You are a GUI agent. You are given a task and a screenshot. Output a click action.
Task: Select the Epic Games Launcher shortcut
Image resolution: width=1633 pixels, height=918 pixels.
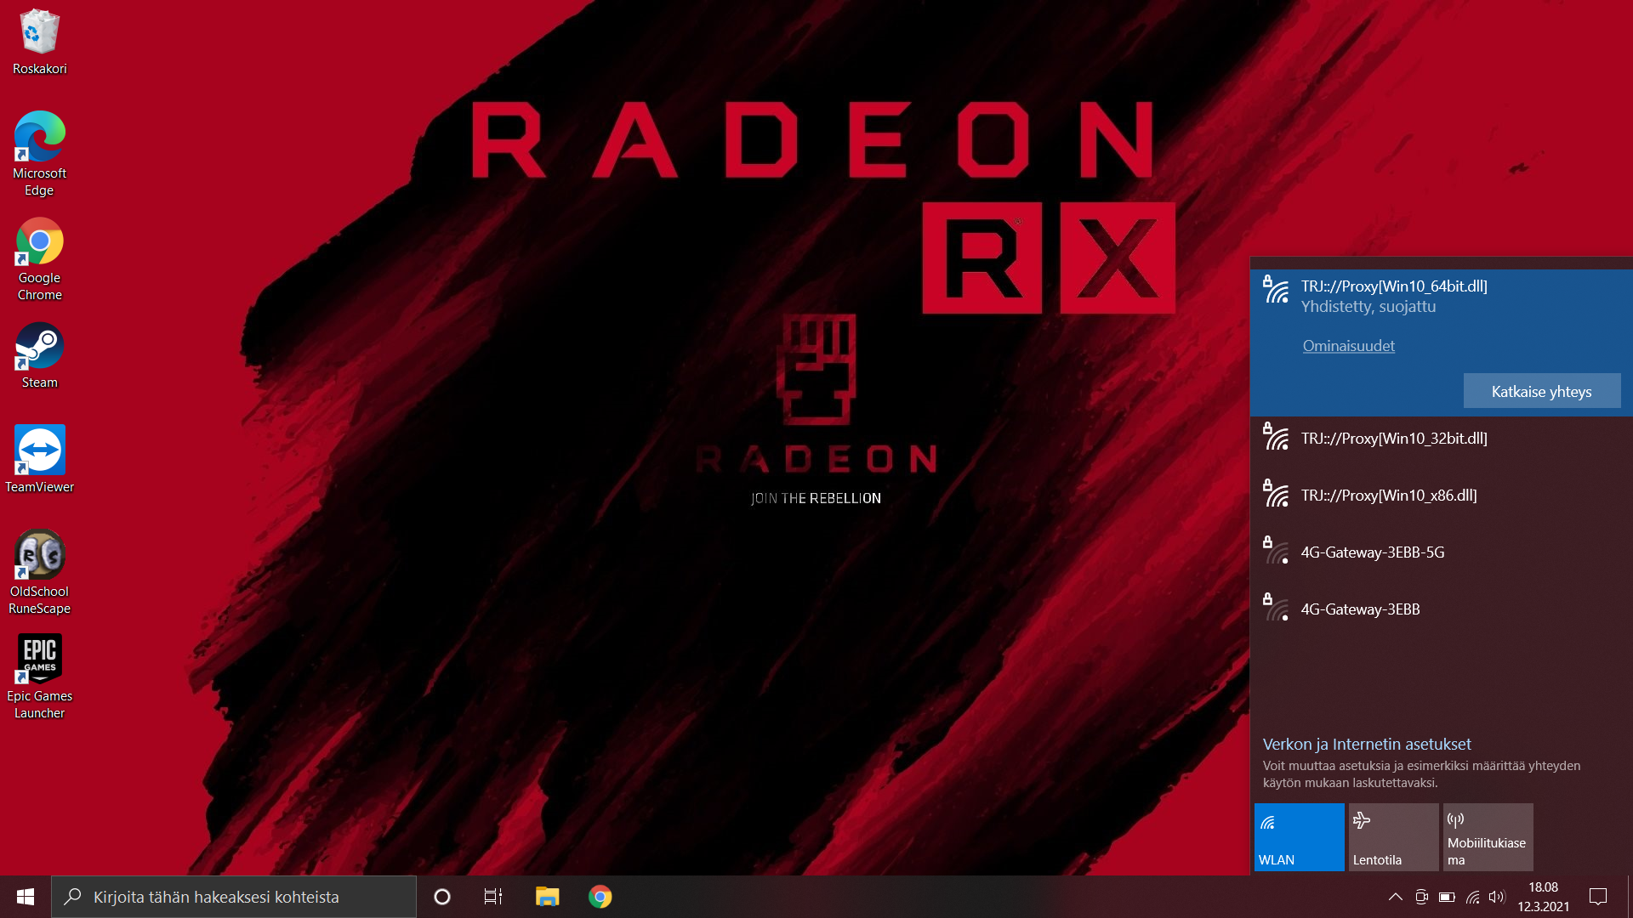pos(39,677)
